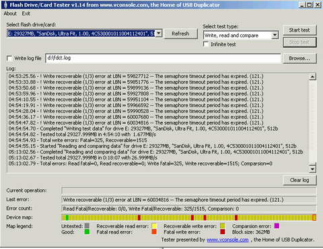
Task: Click the Error count text field
Action: coord(189,209)
